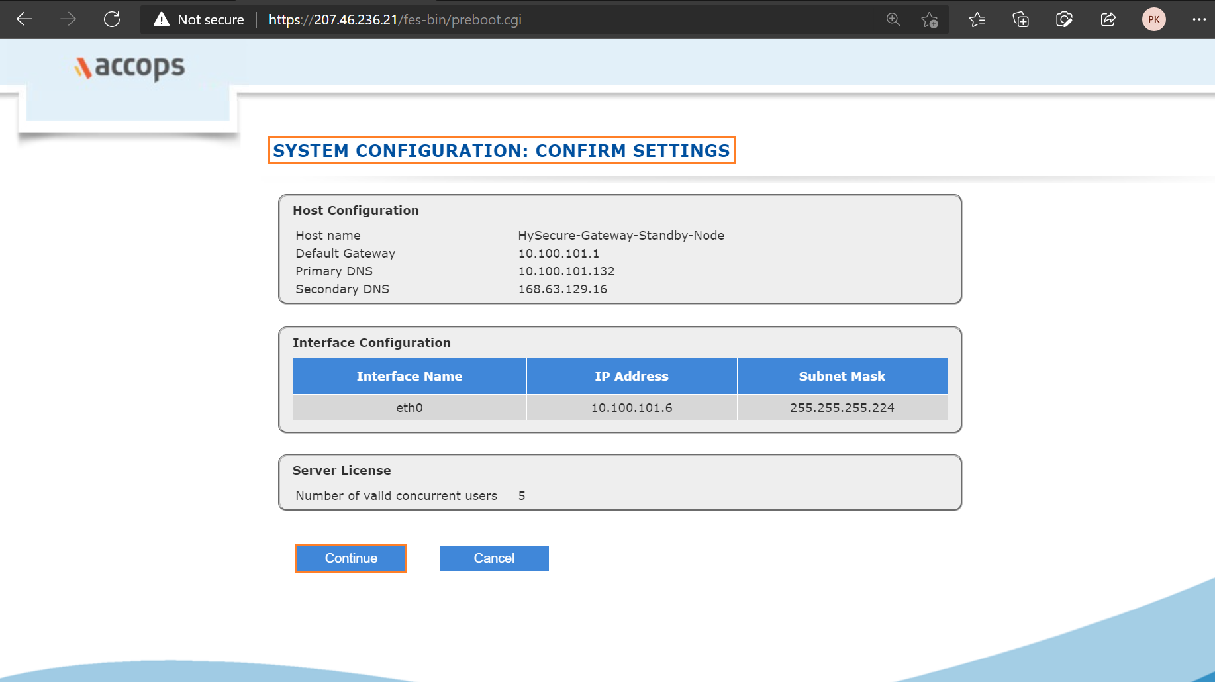The width and height of the screenshot is (1215, 682).
Task: Click the concurrent users value 5
Action: [x=522, y=495]
